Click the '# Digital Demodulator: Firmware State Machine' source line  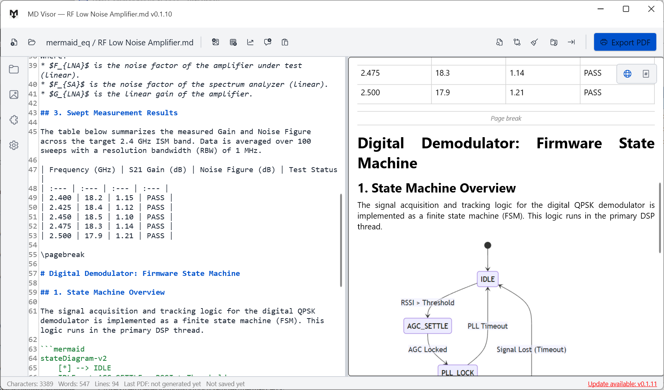[140, 274]
